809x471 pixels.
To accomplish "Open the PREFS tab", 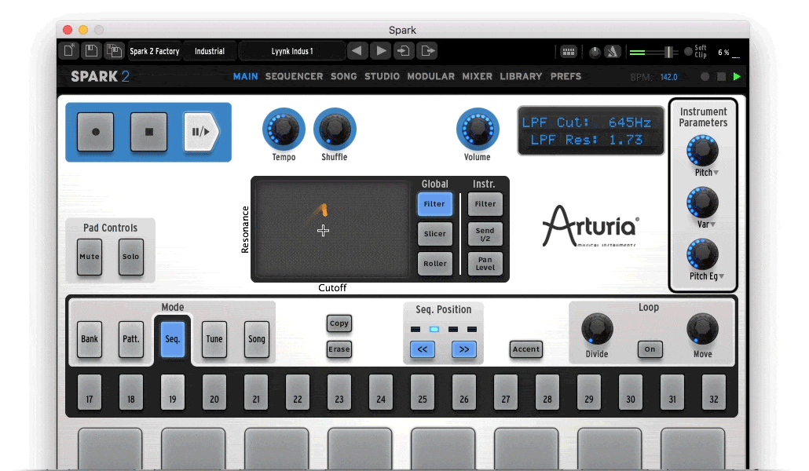I will pos(566,76).
